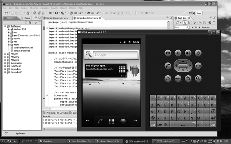The width and height of the screenshot is (231, 144).
Task: Toggle Link with Editor in Package Explorer
Action: pyautogui.click(x=30, y=23)
